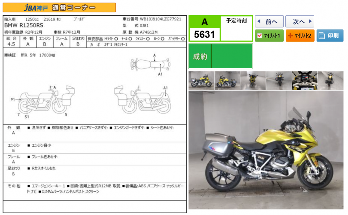Click the top-view motorcycle diagram
The width and height of the screenshot is (348, 215).
click(150, 64)
